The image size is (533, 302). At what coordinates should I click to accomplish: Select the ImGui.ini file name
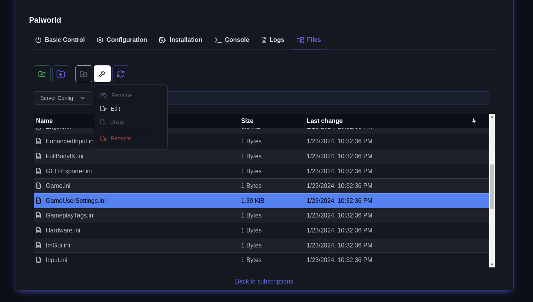point(58,245)
